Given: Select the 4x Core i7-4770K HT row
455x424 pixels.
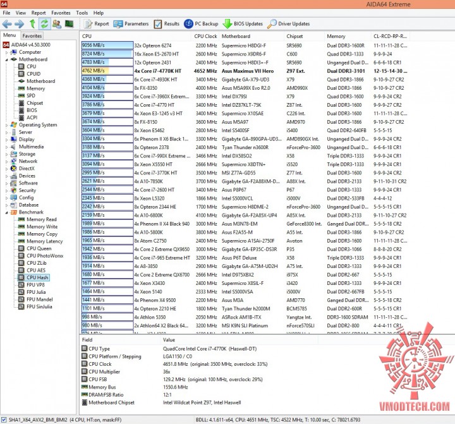Looking at the screenshot, I should [245, 71].
